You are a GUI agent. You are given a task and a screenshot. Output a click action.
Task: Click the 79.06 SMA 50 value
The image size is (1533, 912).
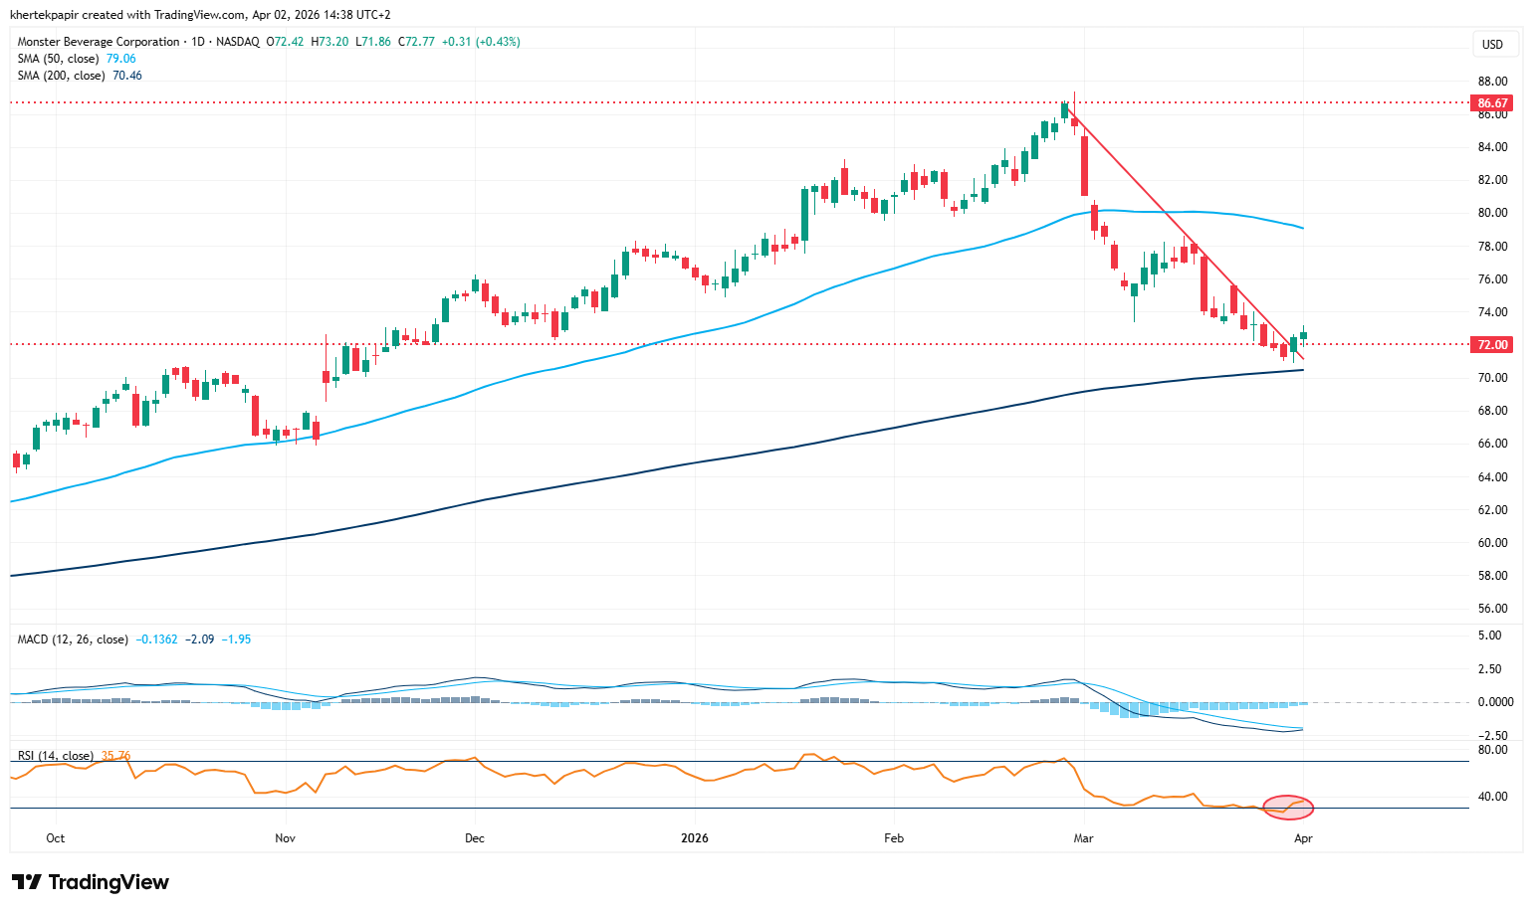[x=121, y=59]
